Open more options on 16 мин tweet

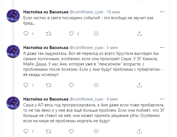162,12
